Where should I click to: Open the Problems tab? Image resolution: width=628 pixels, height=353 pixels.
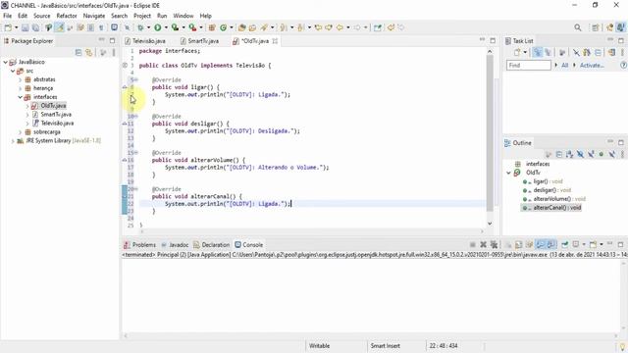click(139, 244)
